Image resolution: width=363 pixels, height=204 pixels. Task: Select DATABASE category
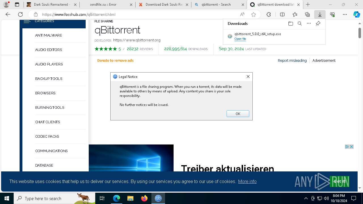point(44,165)
